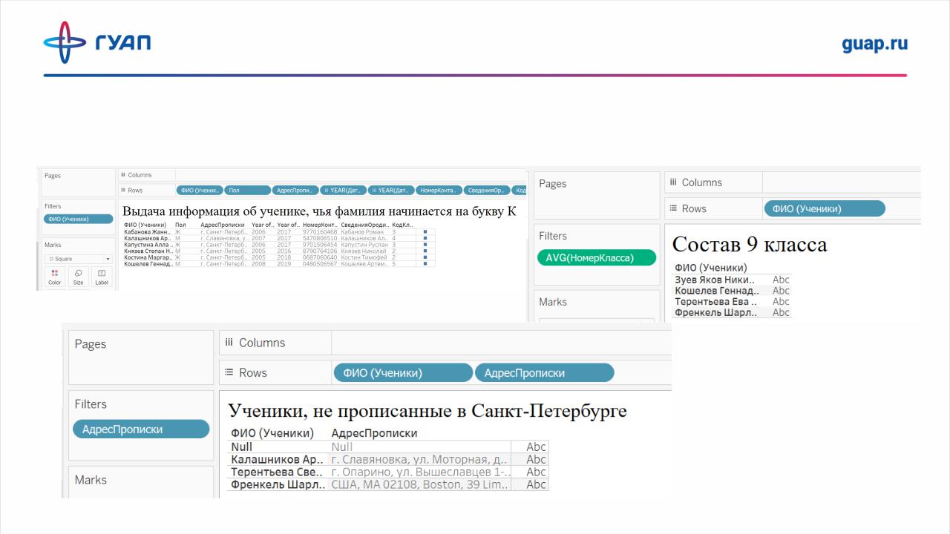Click the Rows shelf icon in bottom worksheet
950x534 pixels.
tap(229, 372)
